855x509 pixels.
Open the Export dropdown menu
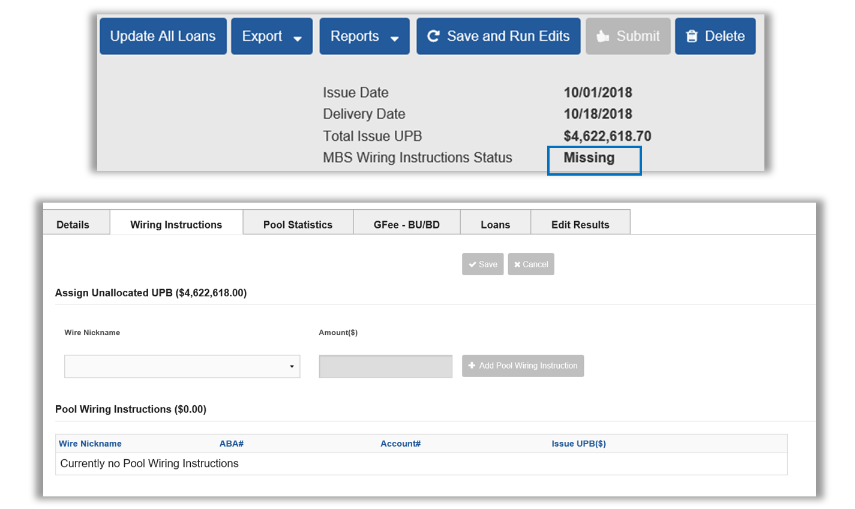coord(272,36)
